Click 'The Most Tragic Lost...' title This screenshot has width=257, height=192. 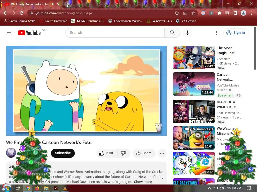pyautogui.click(x=227, y=50)
